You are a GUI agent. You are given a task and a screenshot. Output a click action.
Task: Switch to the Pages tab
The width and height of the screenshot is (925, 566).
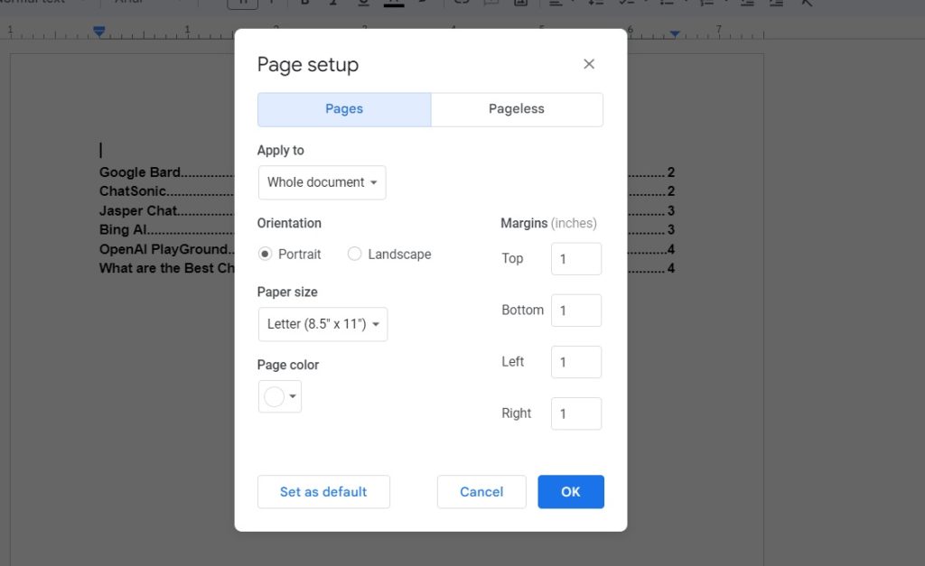(x=344, y=109)
